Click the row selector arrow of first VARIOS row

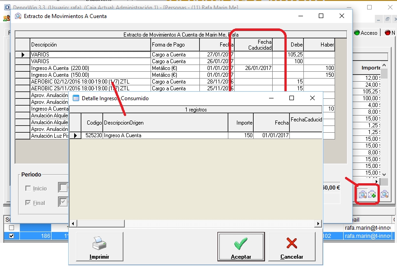click(x=23, y=55)
